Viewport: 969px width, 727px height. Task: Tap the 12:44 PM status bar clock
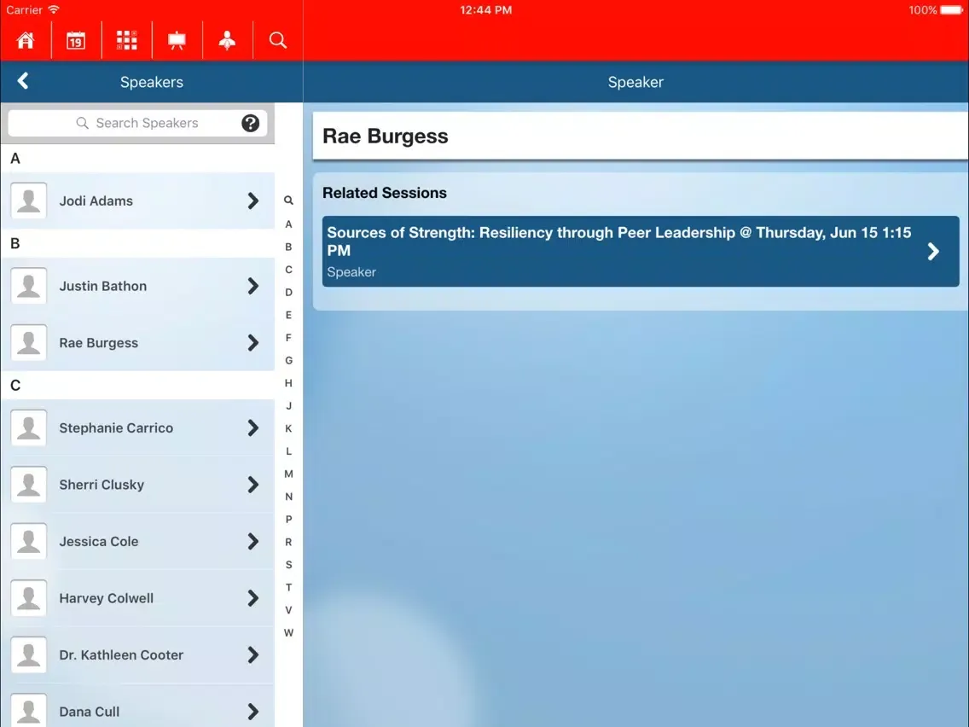[x=485, y=10]
